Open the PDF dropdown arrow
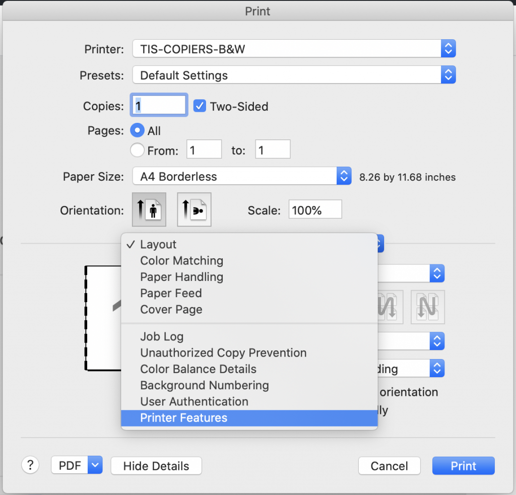516x495 pixels. [95, 466]
